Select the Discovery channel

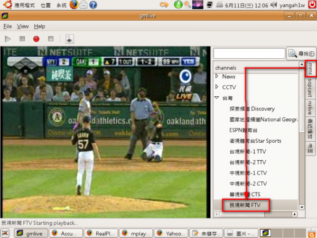coord(252,109)
